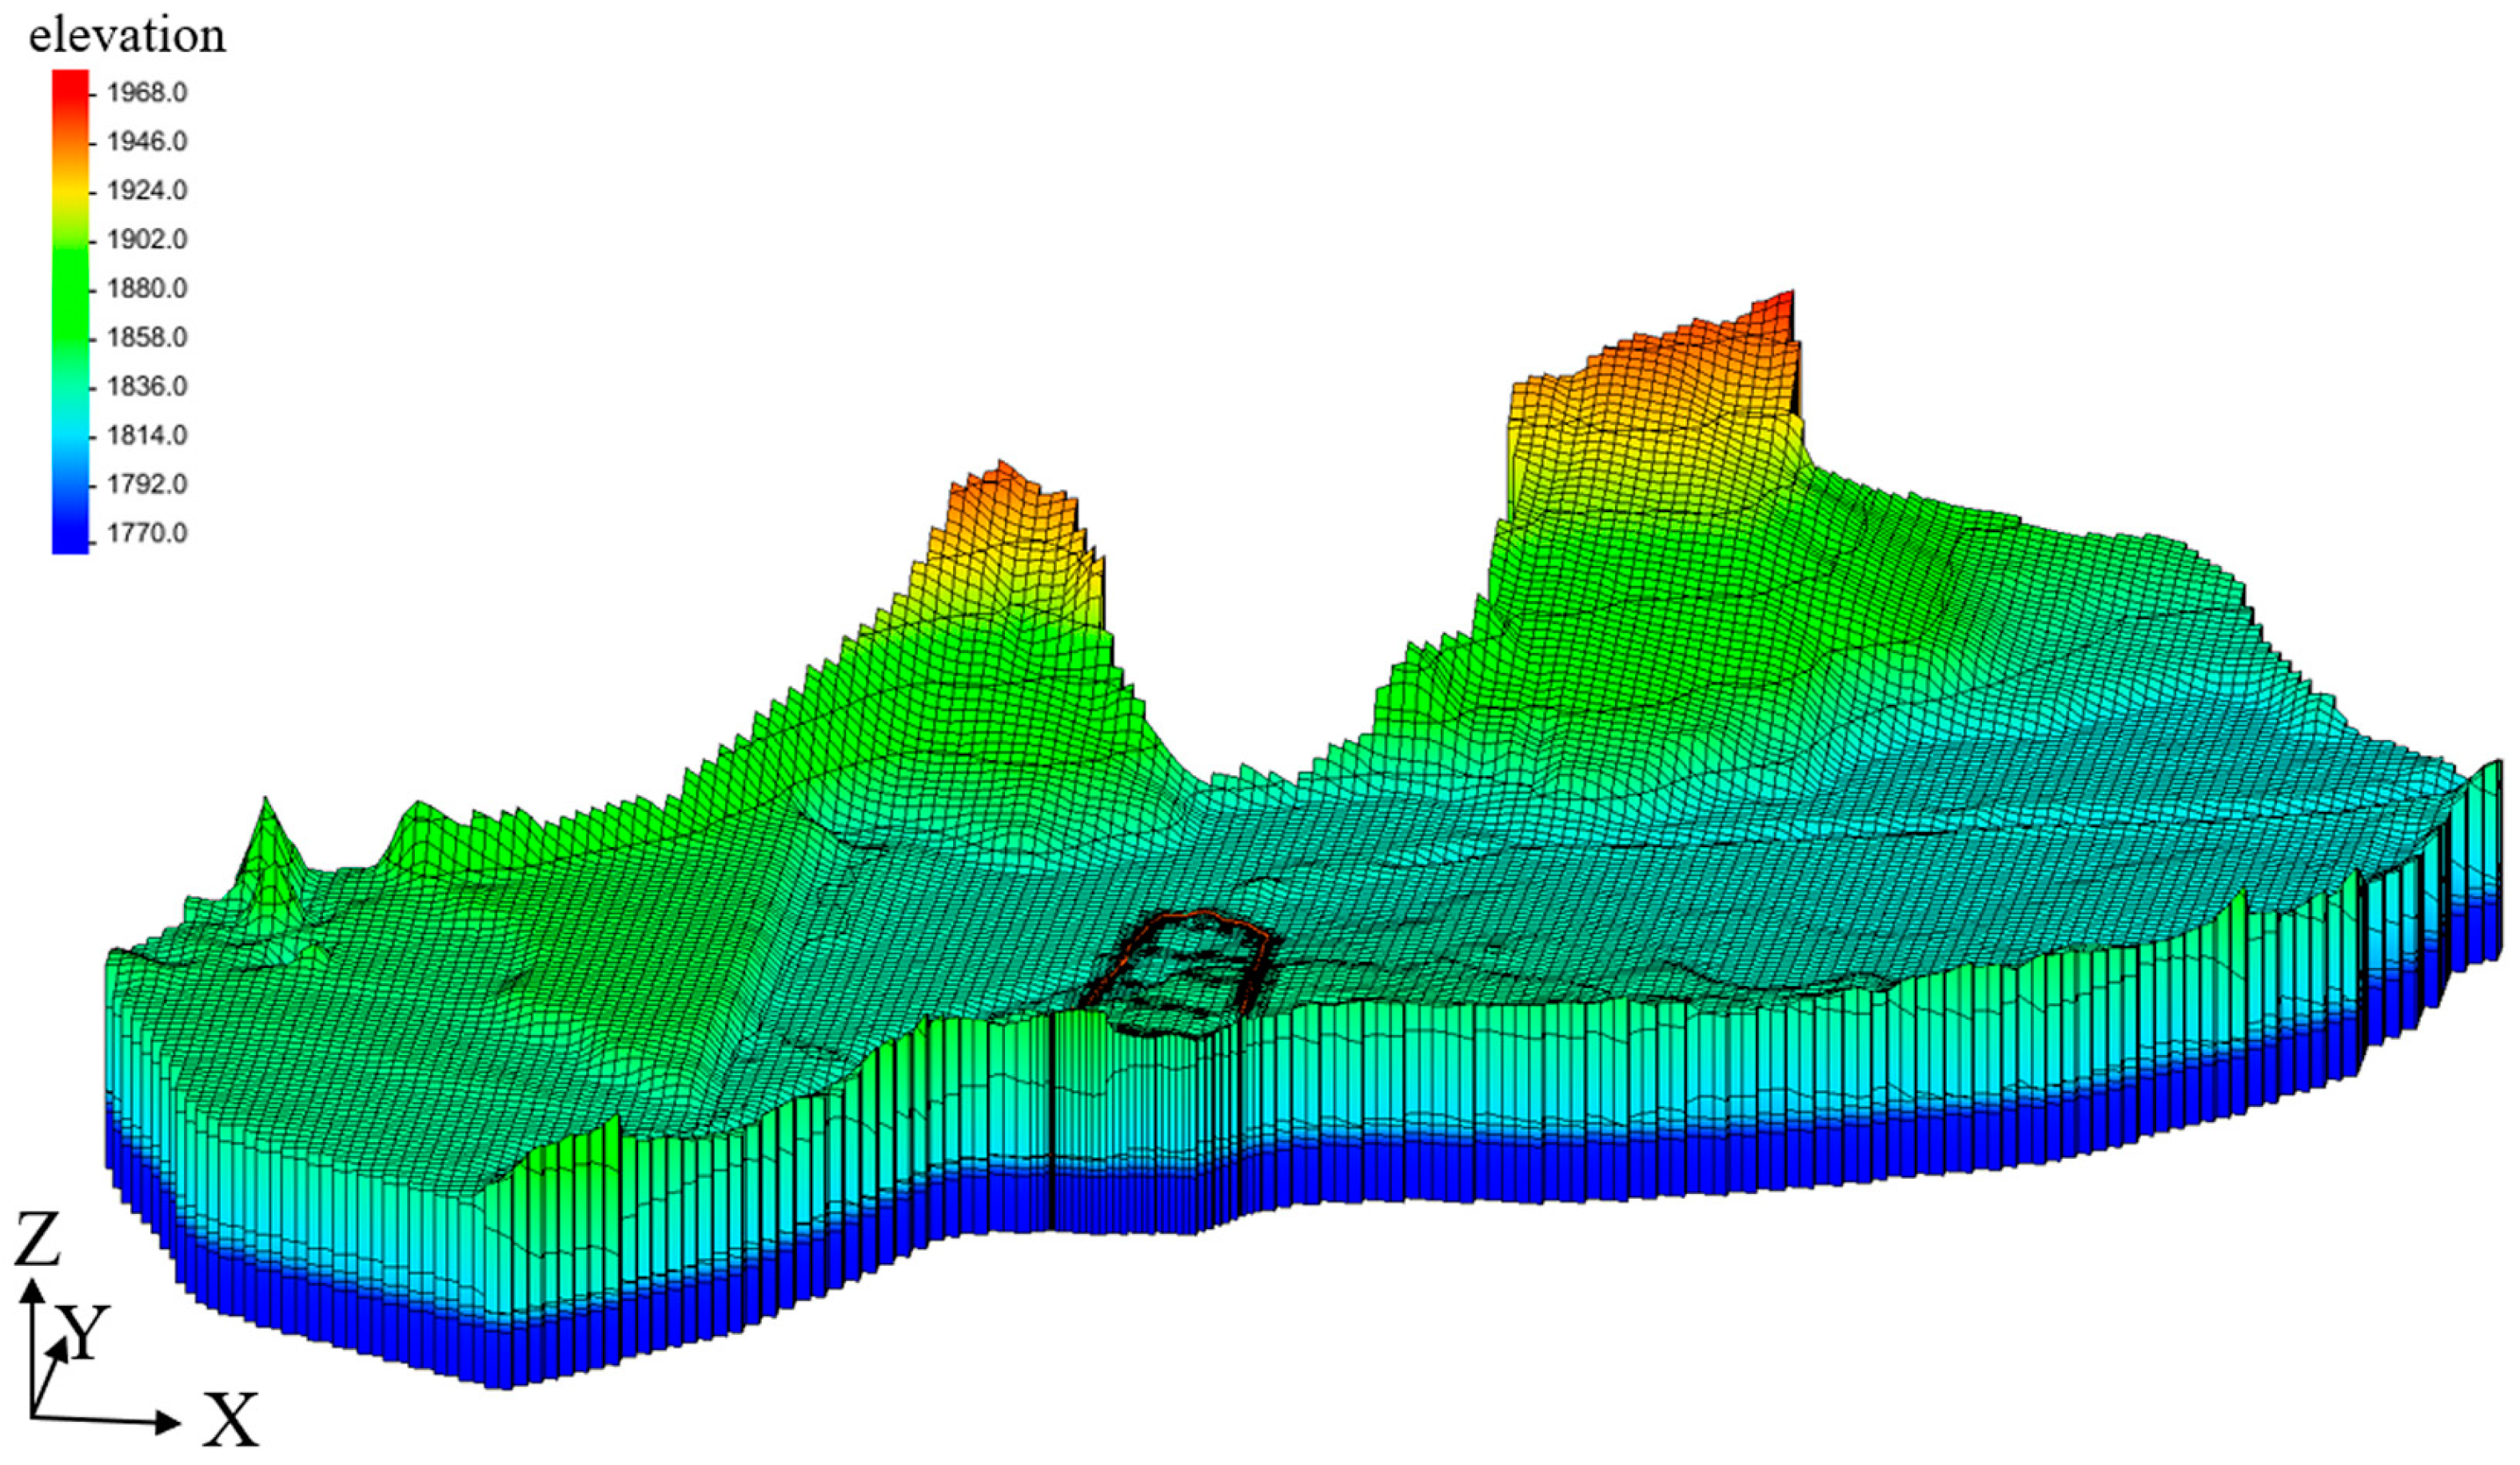Click the 1924.0 legend value
The image size is (2520, 1465).
point(147,191)
